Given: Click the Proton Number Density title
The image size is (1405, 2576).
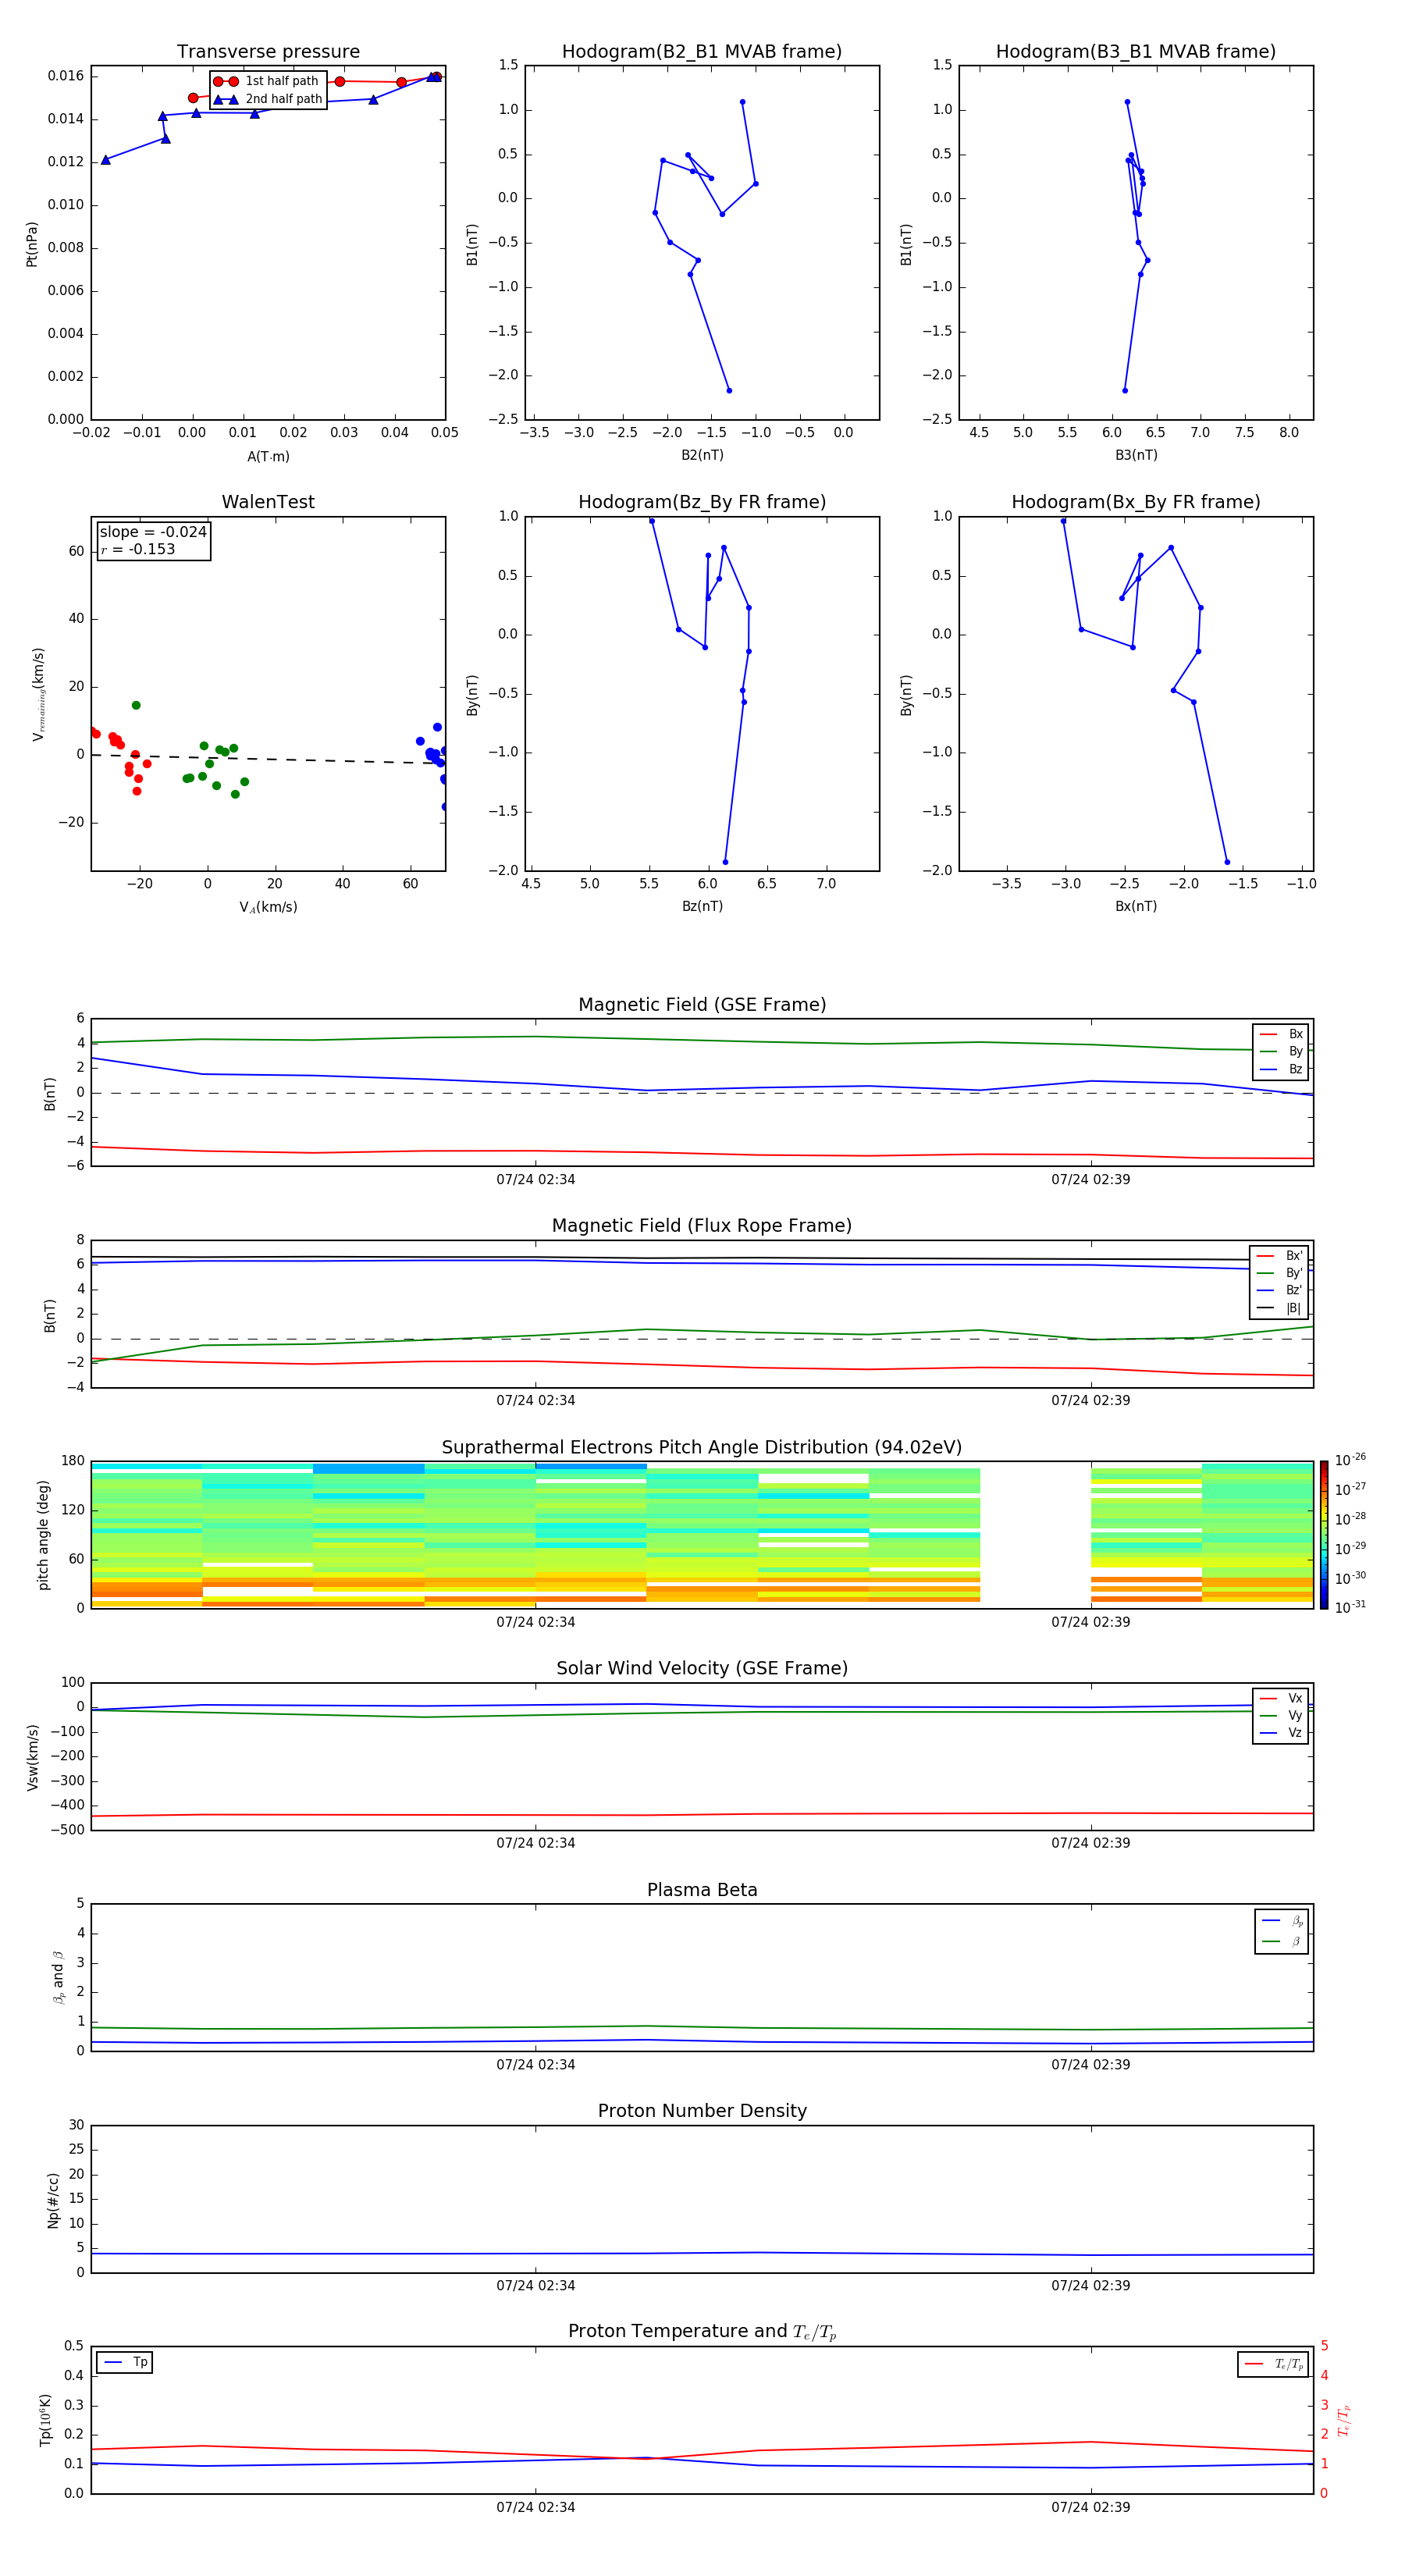Looking at the screenshot, I should point(702,2112).
